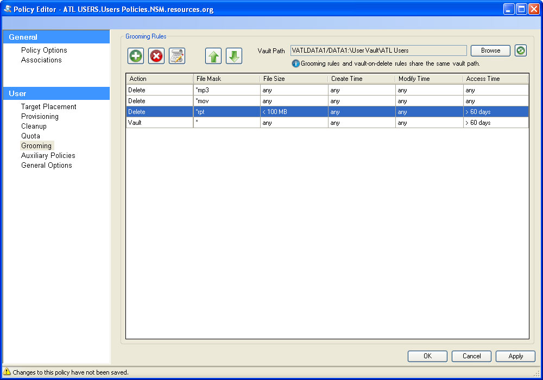This screenshot has width=543, height=380.
Task: Open the Target Placement page
Action: (x=48, y=106)
